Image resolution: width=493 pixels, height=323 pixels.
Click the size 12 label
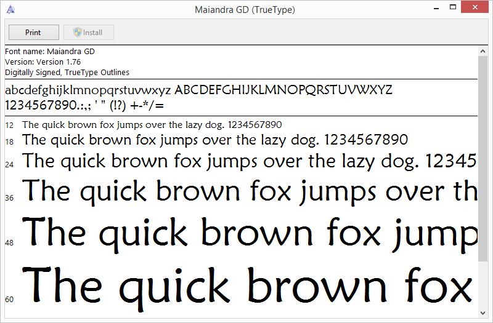pos(9,126)
